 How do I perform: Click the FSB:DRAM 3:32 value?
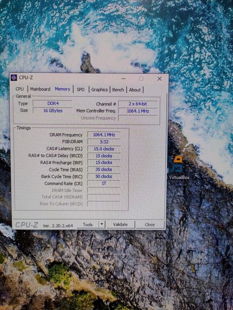click(x=104, y=142)
